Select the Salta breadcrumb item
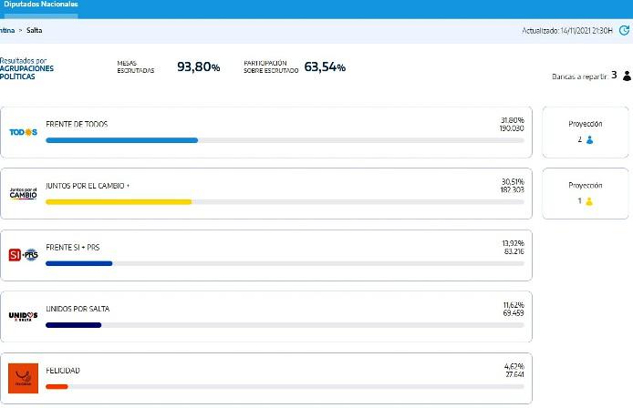Viewport: 633px width, 408px height. coord(35,30)
